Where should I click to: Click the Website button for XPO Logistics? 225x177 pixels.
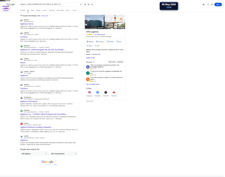[x=90, y=41]
